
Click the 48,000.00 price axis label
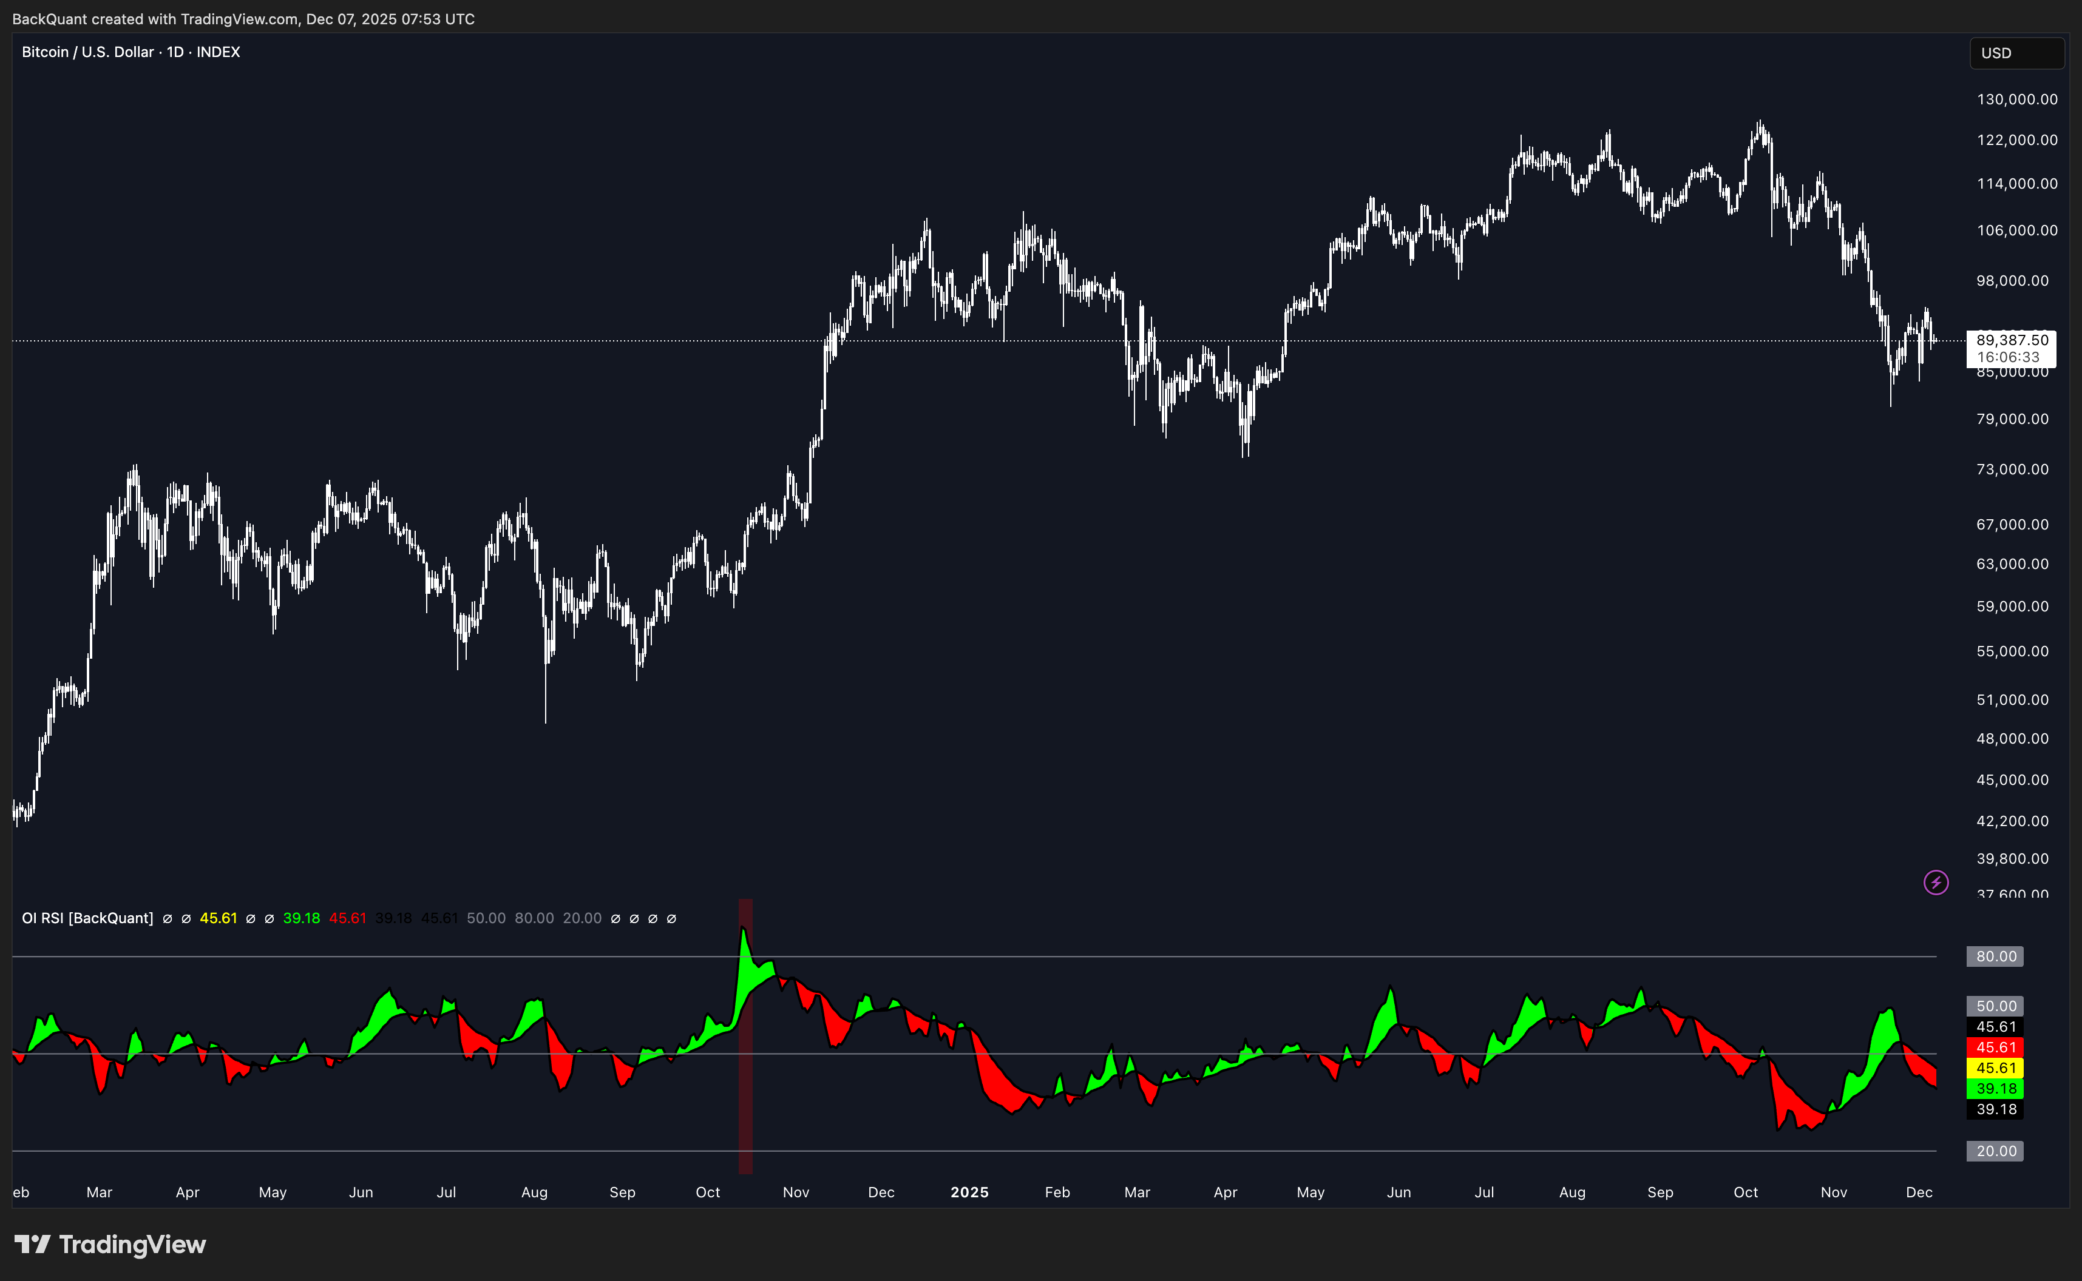coord(2012,739)
